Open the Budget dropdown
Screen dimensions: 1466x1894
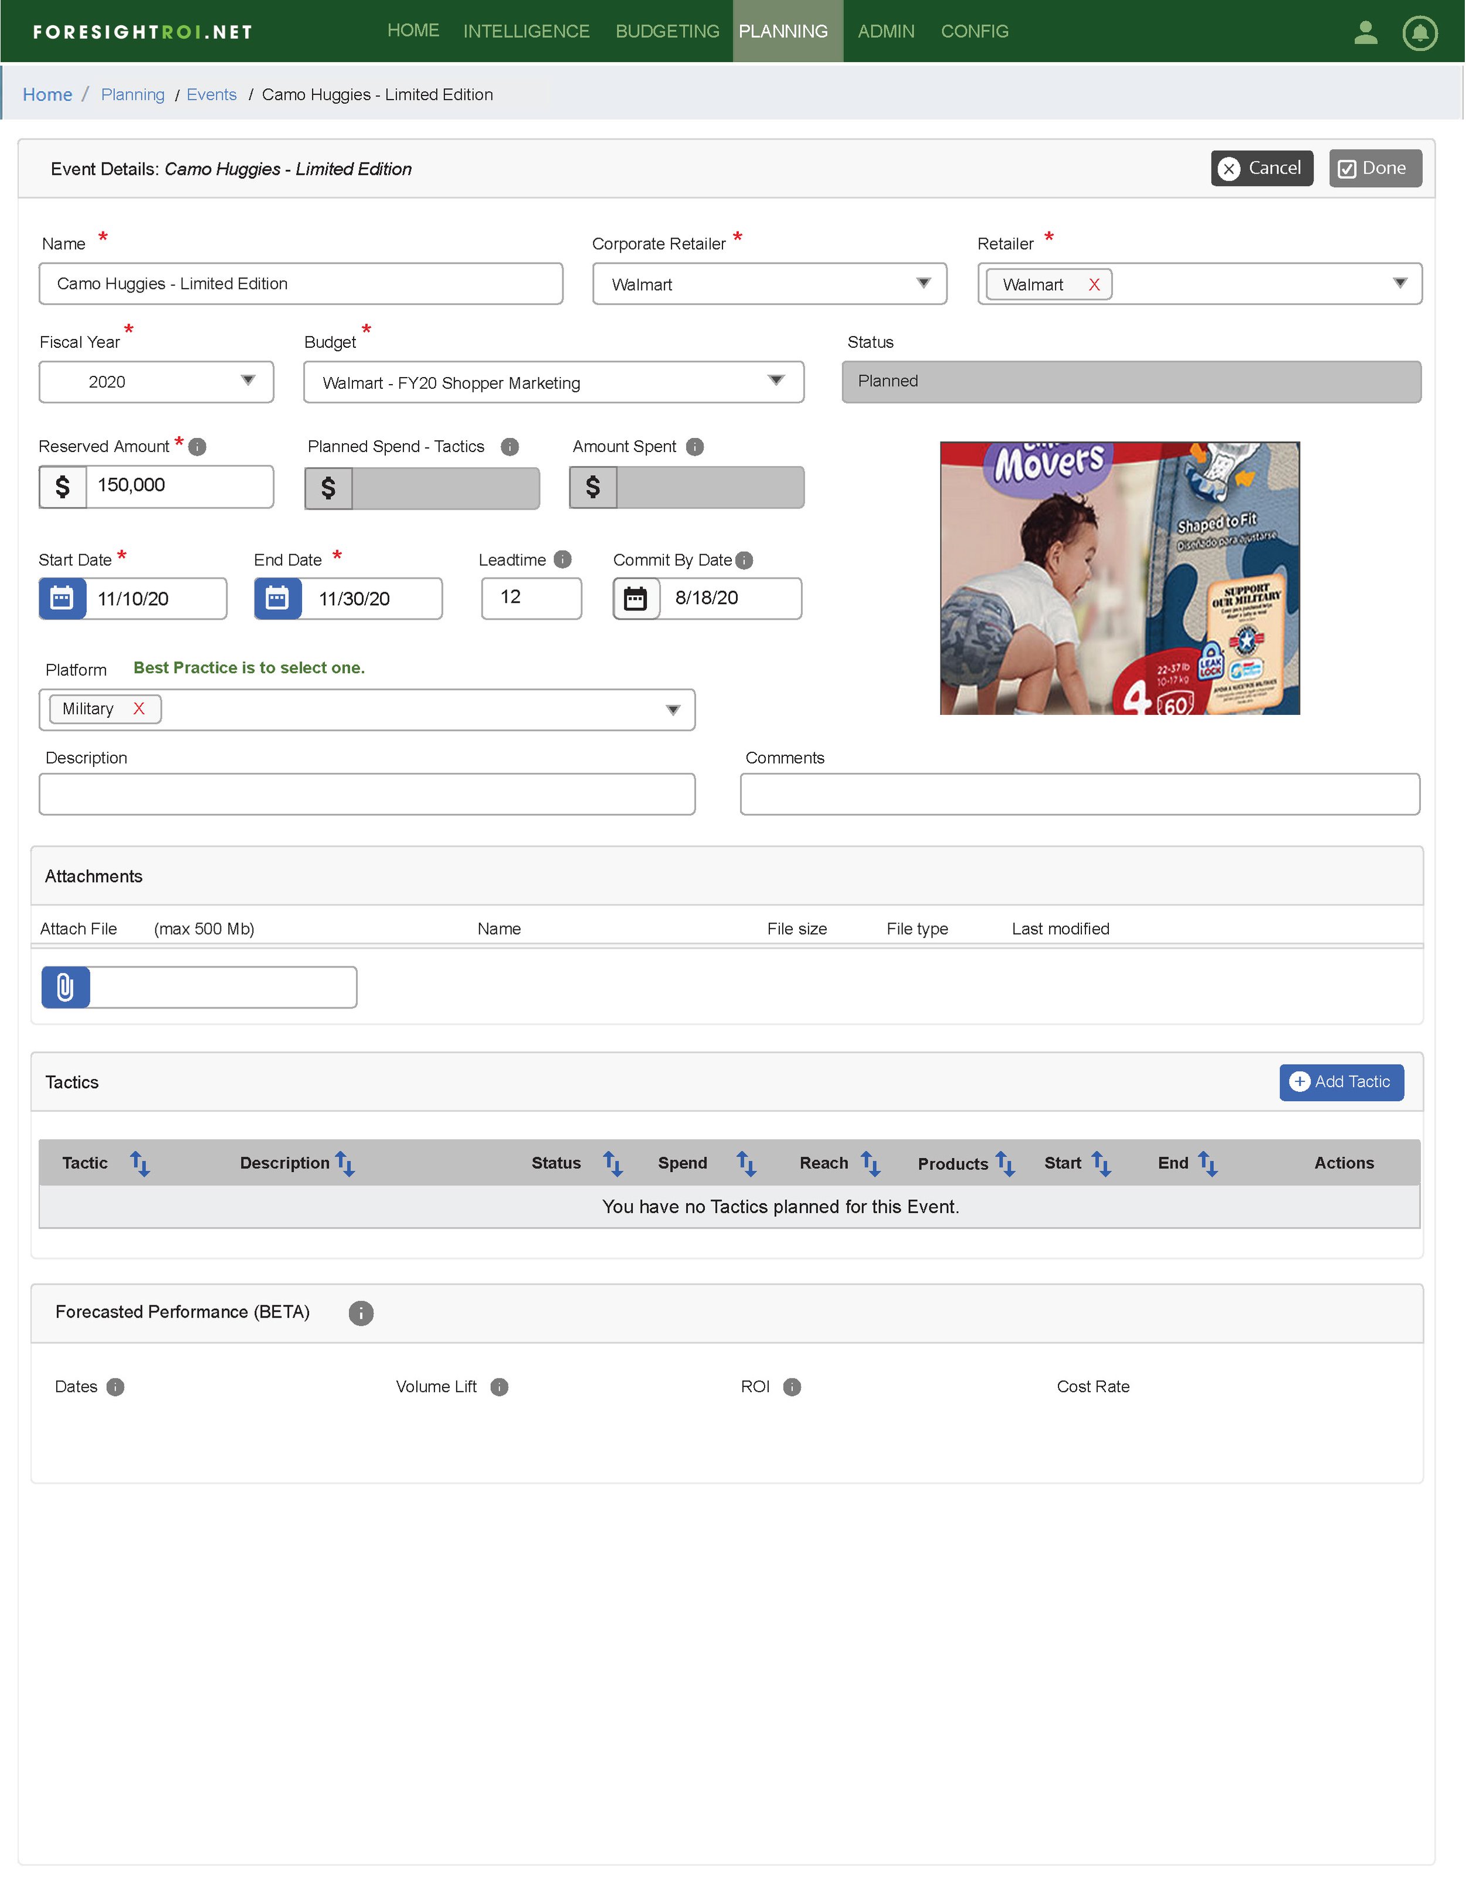tap(554, 382)
